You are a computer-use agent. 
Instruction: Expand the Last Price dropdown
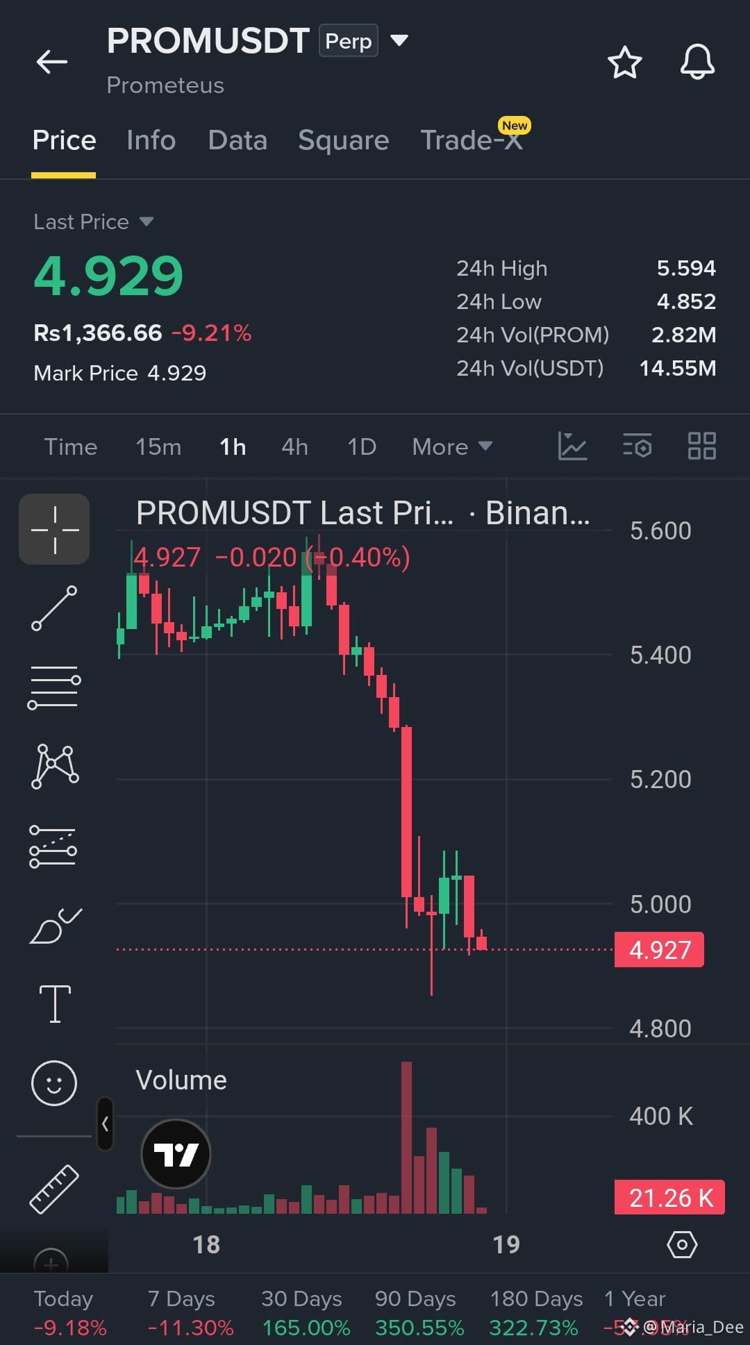[146, 222]
